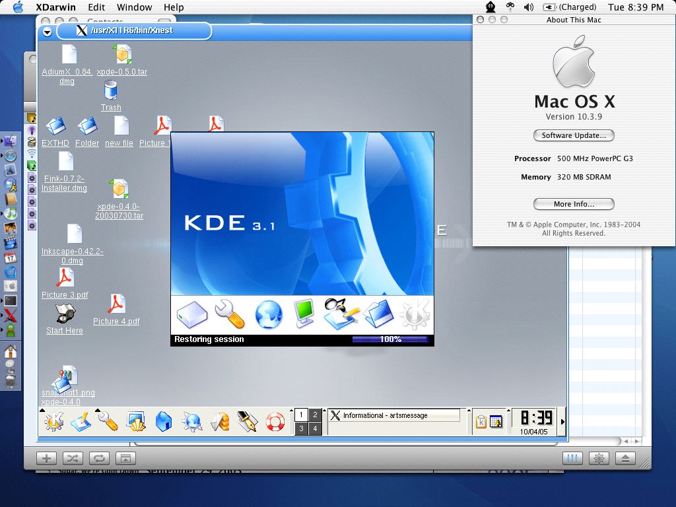Open the XDarwin menu
Image resolution: width=676 pixels, height=507 pixels.
[55, 7]
